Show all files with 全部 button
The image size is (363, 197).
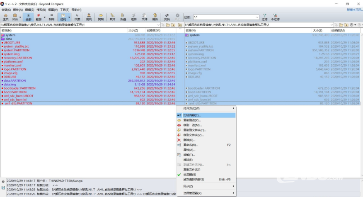28,17
